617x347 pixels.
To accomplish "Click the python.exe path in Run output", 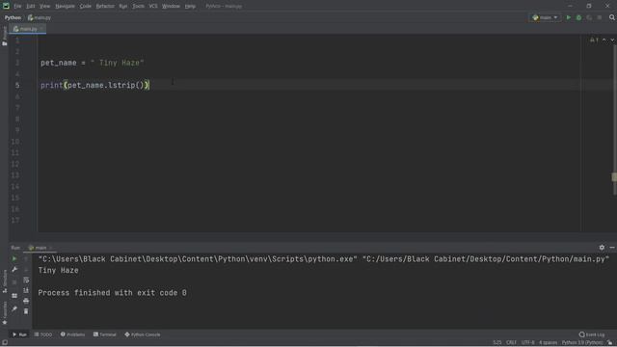I will tap(198, 259).
